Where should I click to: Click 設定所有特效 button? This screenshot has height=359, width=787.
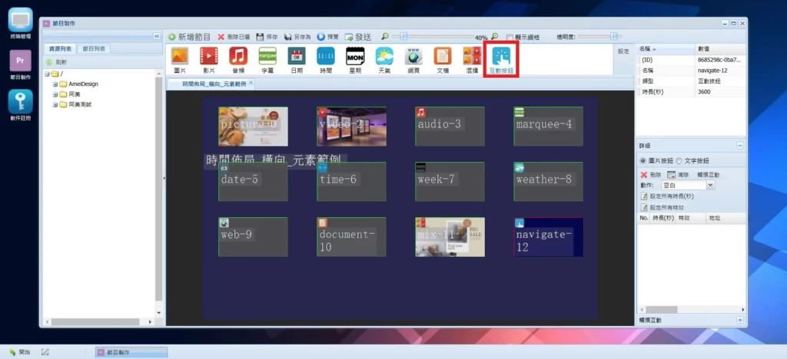(x=666, y=207)
